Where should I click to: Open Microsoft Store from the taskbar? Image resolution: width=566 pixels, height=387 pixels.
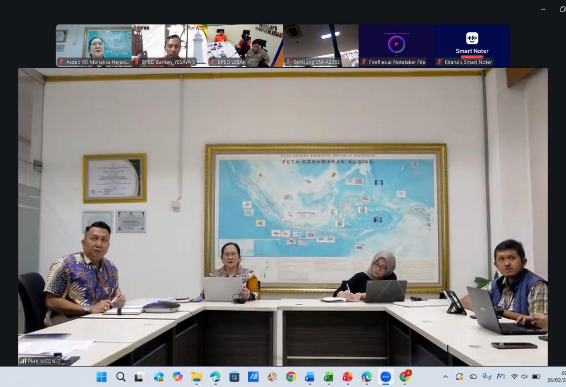[x=234, y=377]
